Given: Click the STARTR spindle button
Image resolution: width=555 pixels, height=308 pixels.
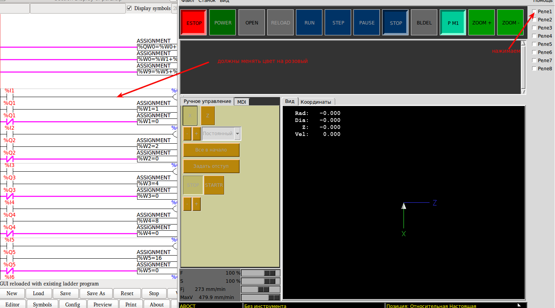Looking at the screenshot, I should pyautogui.click(x=214, y=185).
